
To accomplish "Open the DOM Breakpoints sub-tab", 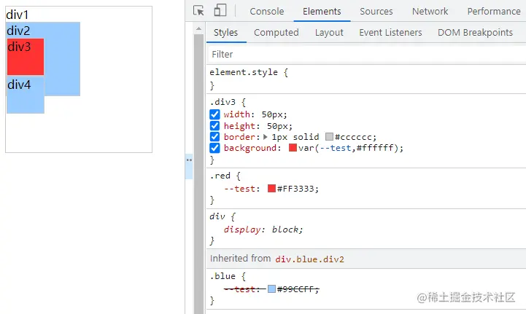I will tap(475, 33).
